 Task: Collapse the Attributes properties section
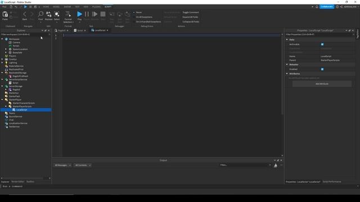[287, 74]
